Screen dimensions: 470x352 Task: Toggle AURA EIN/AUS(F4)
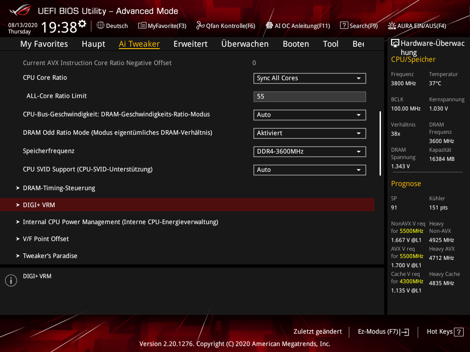pyautogui.click(x=417, y=26)
